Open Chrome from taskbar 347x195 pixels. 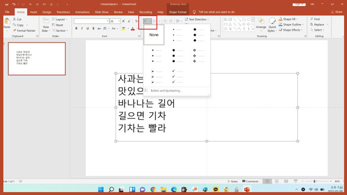click(153, 189)
